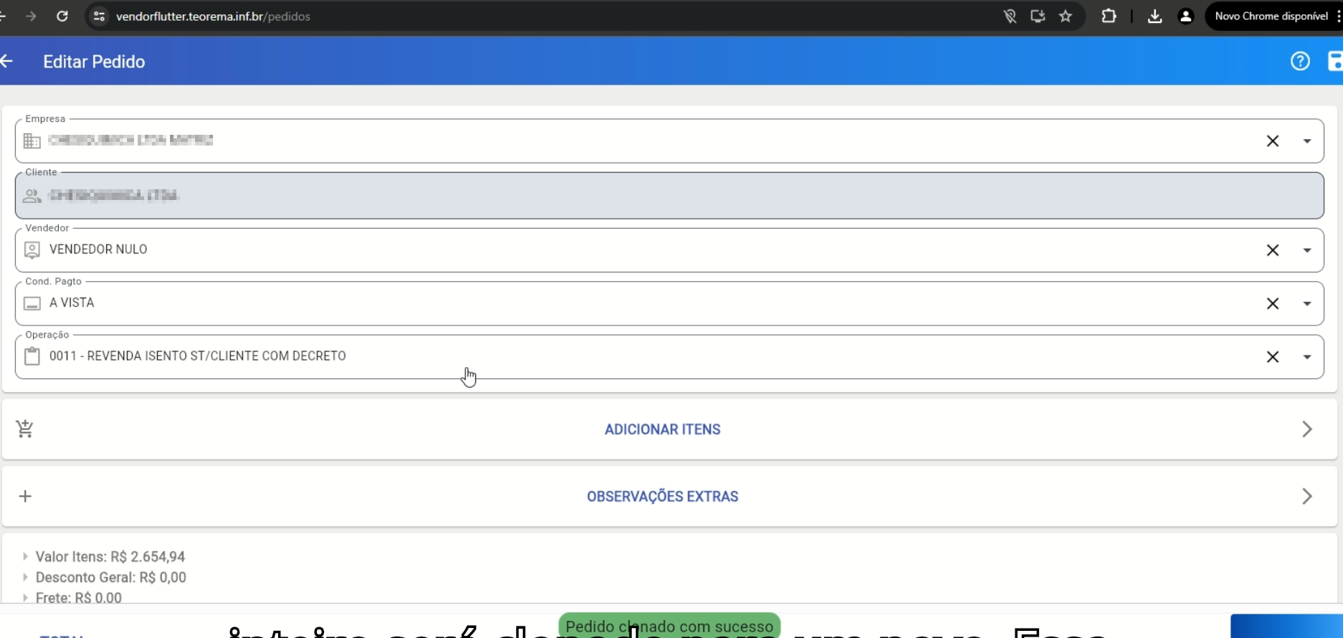Click the blocked tracking icon in address bar
Screen dimensions: 1343x638
tap(1010, 16)
